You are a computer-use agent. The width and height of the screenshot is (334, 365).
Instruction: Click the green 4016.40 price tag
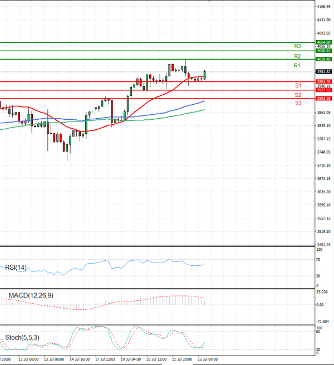(x=323, y=59)
